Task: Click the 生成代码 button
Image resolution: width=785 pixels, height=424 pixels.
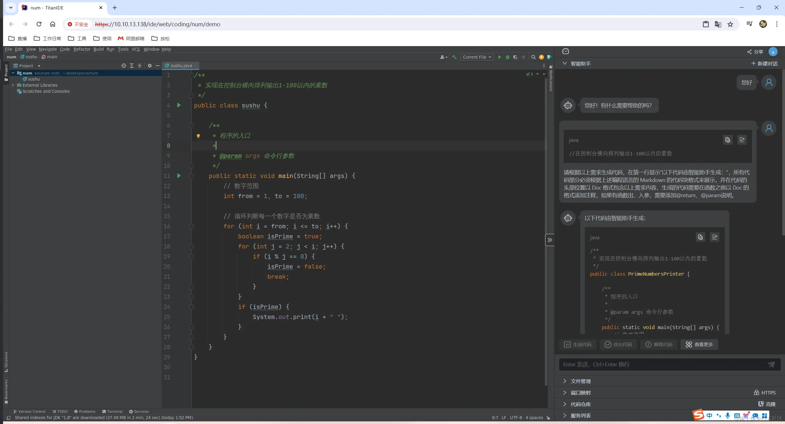Action: (578, 345)
